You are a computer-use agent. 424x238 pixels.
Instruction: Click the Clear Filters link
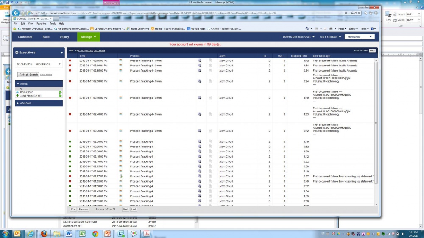click(46, 75)
